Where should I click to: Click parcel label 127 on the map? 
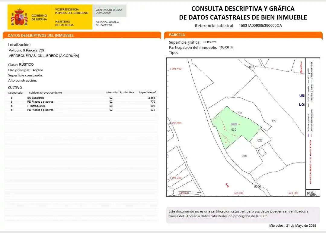(x=274, y=121)
